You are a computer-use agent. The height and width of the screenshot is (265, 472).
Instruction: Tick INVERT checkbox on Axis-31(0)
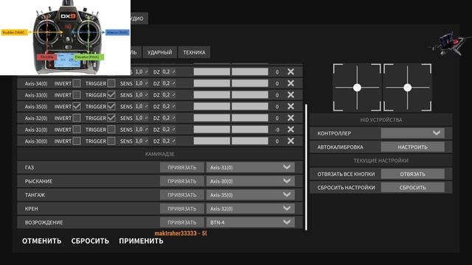[77, 130]
